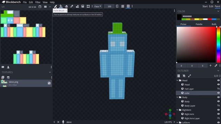
Task: Show the Body Layer cube
Action: [x=219, y=106]
